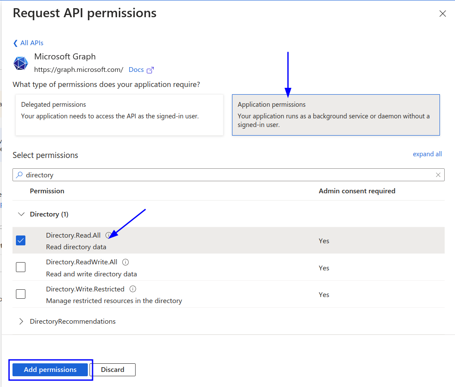
Task: Click the Yes value for Directory.Write.Restricted
Action: [x=324, y=295]
